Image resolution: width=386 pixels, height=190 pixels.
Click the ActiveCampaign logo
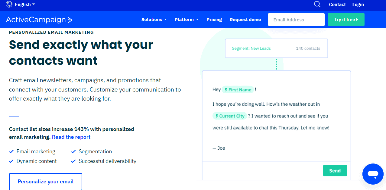click(39, 20)
